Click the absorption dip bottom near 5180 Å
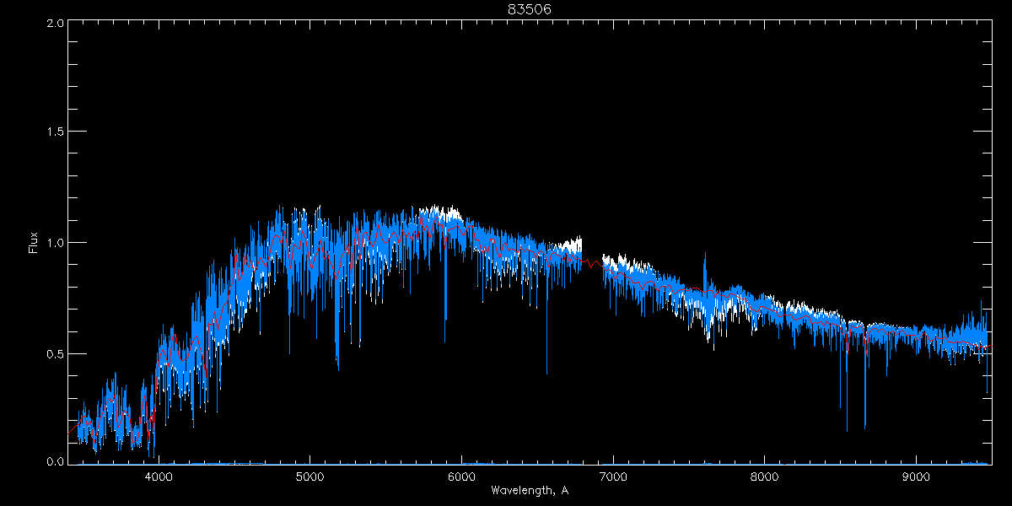 [338, 368]
